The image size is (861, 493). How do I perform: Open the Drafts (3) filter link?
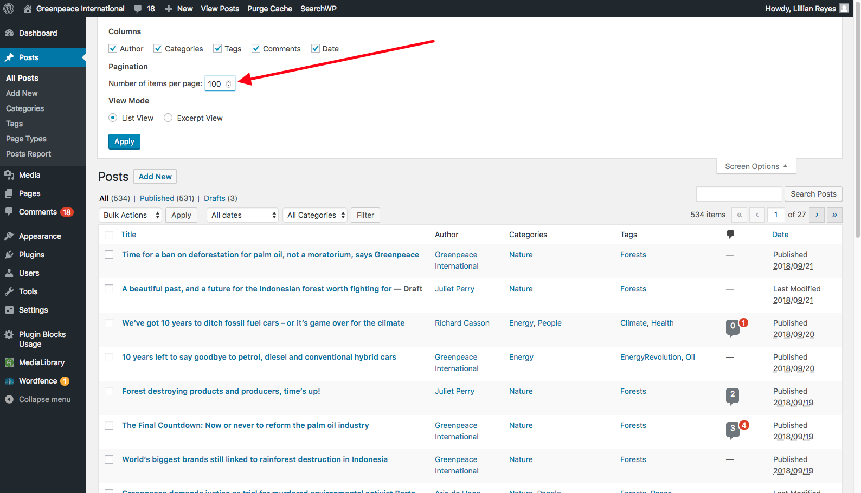(221, 198)
